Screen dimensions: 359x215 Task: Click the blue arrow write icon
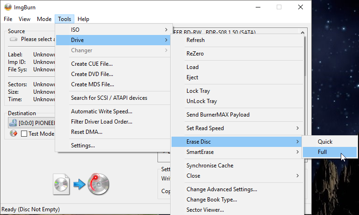pos(79,184)
